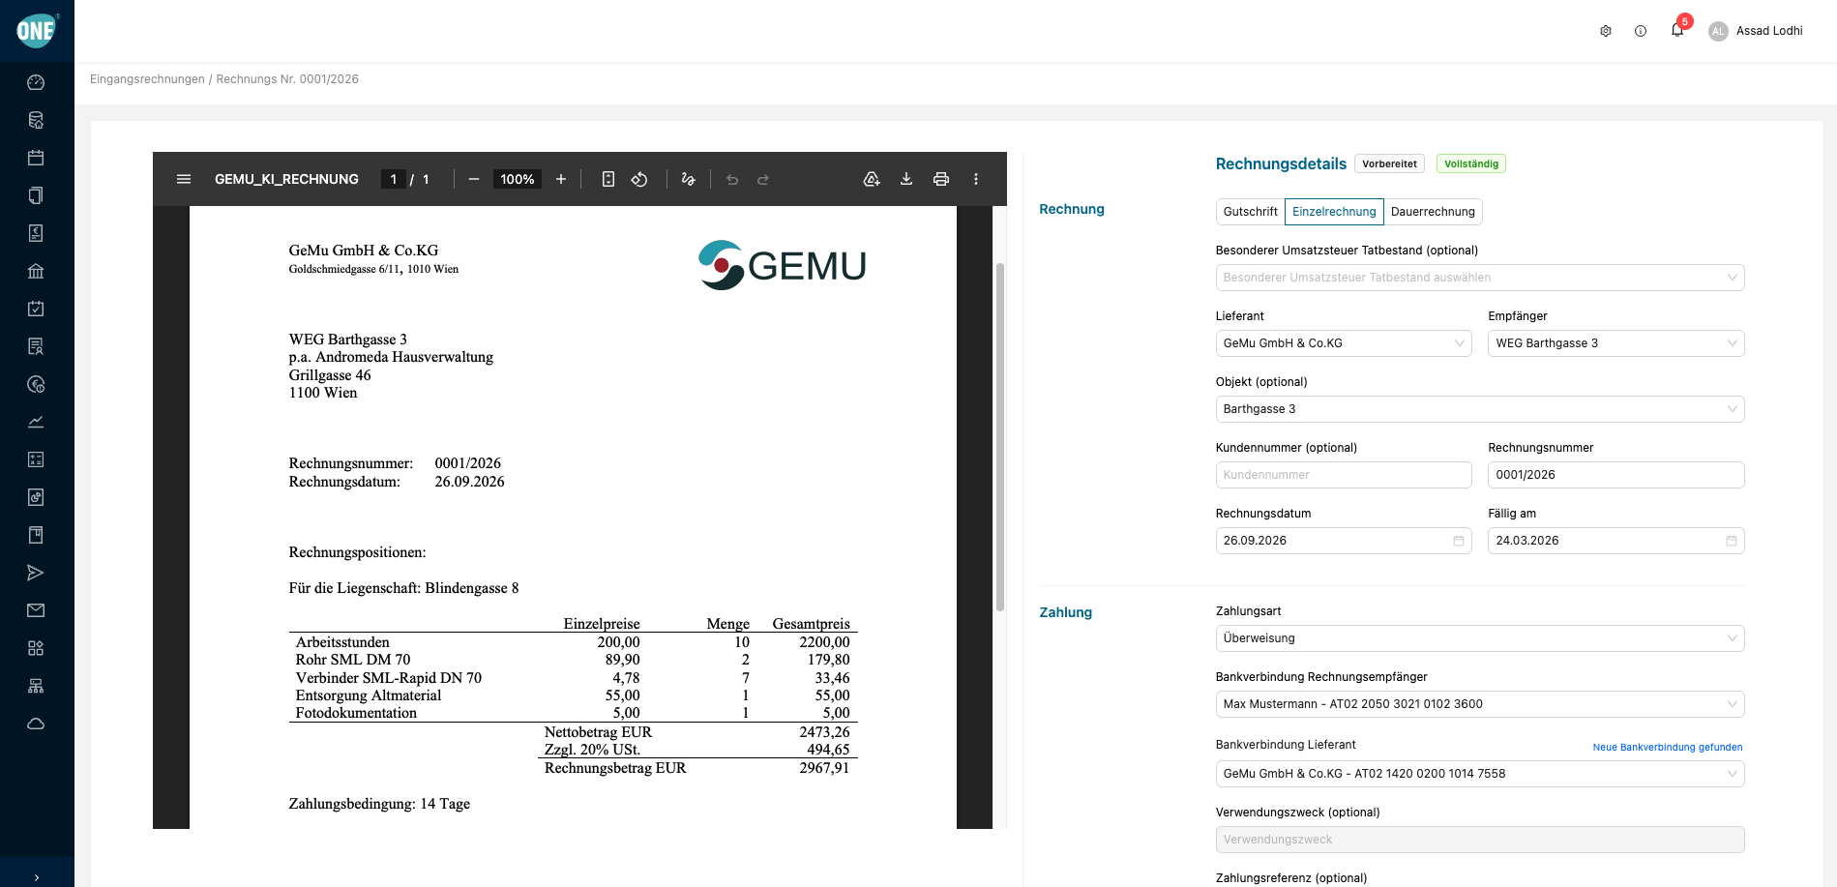Click the PDF page number box
The width and height of the screenshot is (1837, 887).
coord(394,179)
